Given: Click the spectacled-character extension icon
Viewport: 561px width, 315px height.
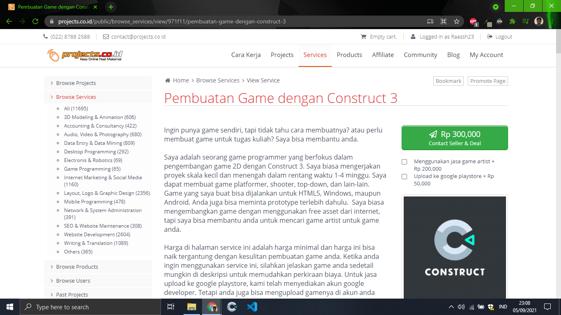Looking at the screenshot, I should [499, 21].
